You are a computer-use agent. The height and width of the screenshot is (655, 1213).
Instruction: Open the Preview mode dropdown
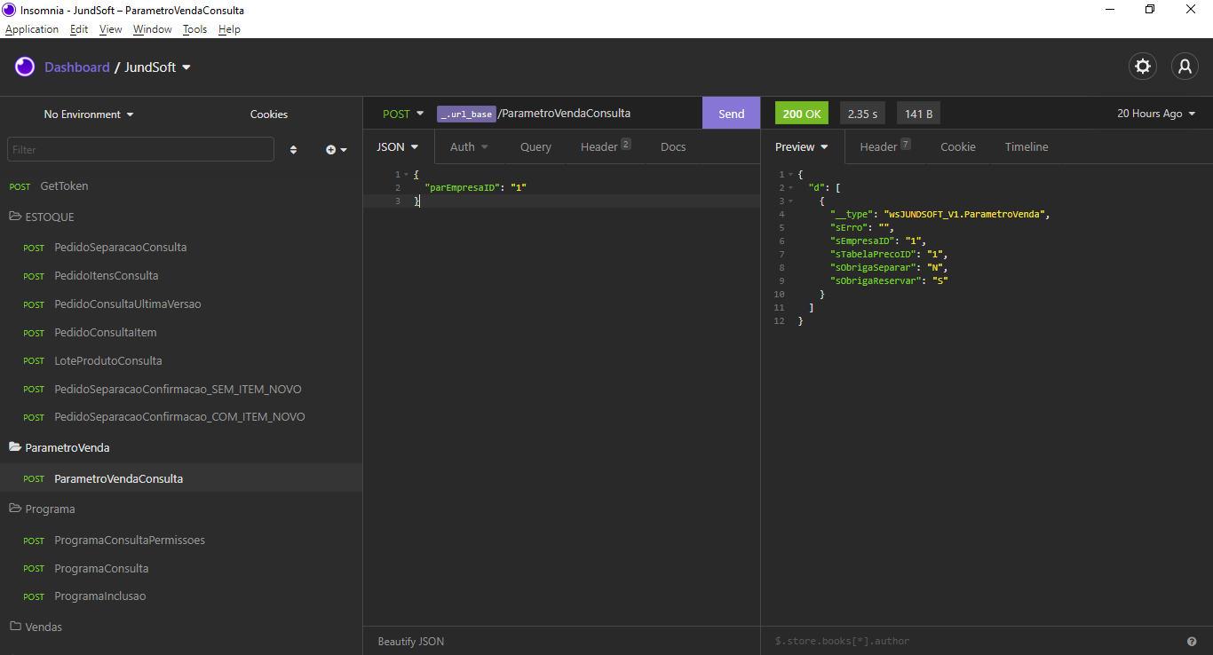click(x=802, y=147)
